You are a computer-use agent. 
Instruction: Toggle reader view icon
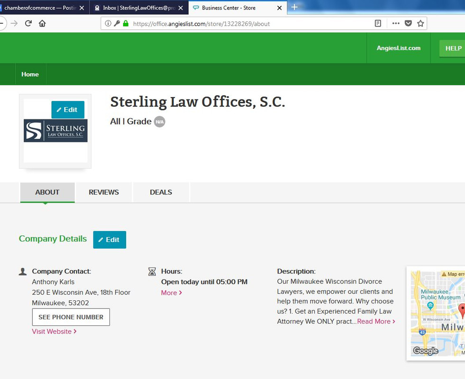point(378,23)
